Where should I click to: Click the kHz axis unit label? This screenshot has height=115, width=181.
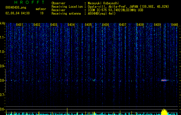coord(3,23)
